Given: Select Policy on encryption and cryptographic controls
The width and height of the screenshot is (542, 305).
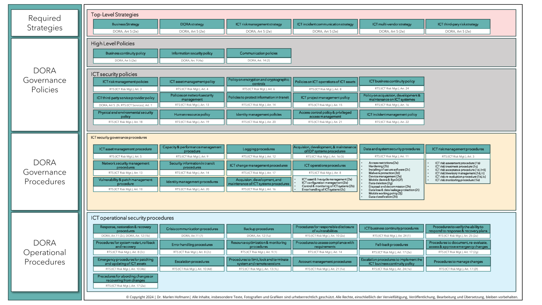Looking at the screenshot, I should (x=259, y=81).
